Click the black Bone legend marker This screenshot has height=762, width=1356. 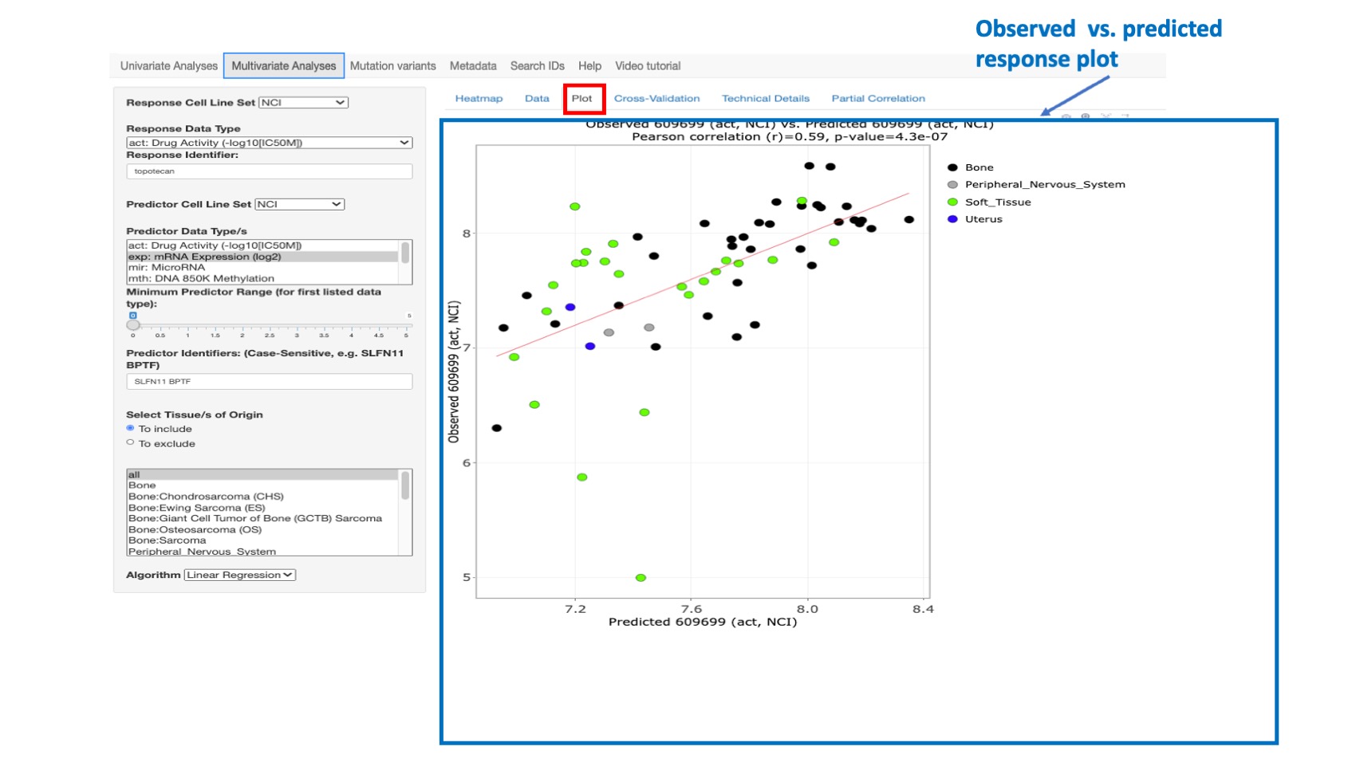click(x=951, y=167)
